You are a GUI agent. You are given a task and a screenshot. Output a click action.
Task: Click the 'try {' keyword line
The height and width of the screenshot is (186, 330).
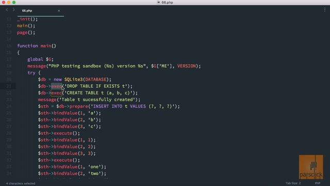[34, 73]
